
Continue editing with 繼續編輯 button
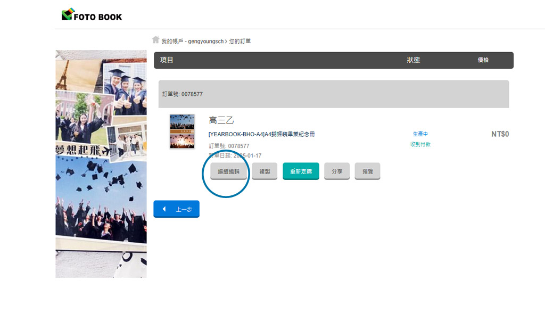click(x=229, y=171)
